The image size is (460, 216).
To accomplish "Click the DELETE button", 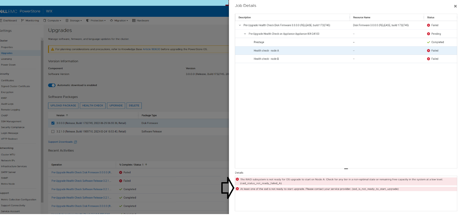I will [134, 106].
